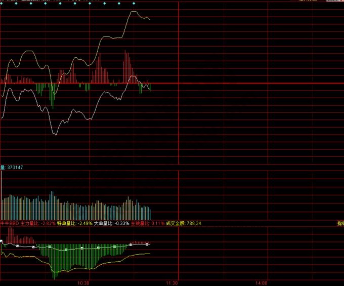344x286 pixels.
Task: Click the 11:30 time axis label
Action: click(x=172, y=282)
